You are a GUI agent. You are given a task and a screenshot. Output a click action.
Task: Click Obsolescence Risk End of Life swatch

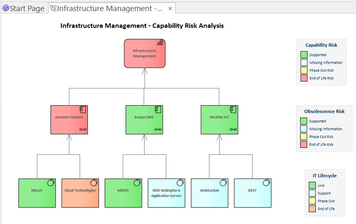[x=303, y=144]
